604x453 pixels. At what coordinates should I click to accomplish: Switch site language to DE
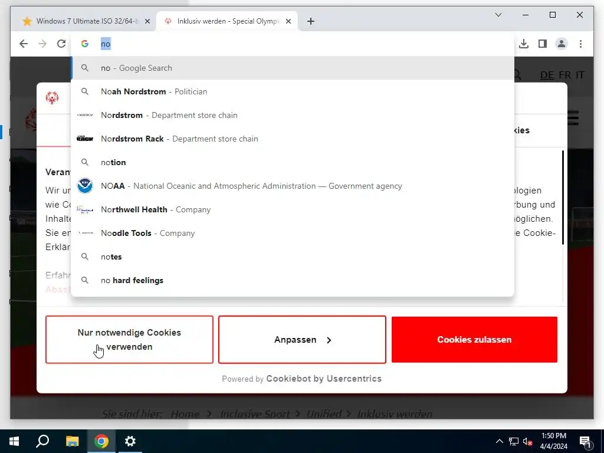547,75
